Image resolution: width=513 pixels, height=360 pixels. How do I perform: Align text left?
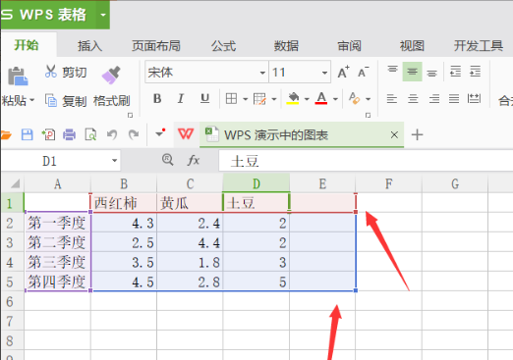click(392, 98)
